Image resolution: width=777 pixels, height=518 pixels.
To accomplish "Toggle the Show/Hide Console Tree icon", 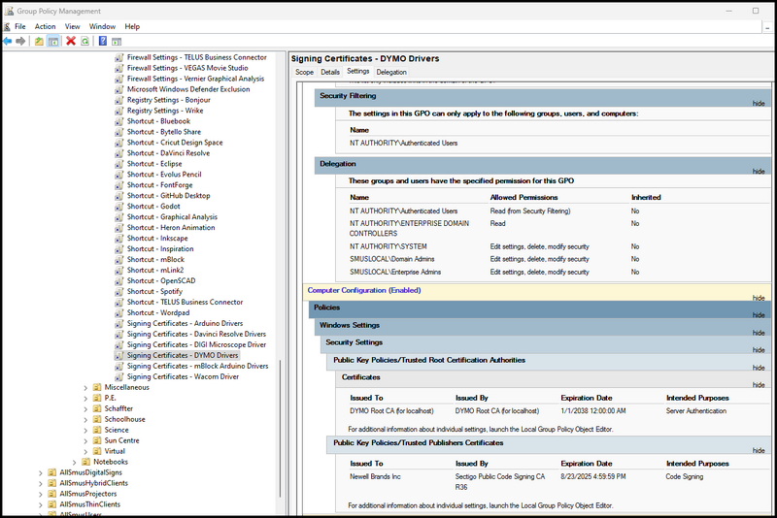I will 53,42.
